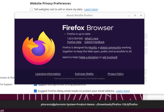Screen dimensions: 164x112
Task: Minimize the About Mozilla Firefox dialog
Action: [129, 15]
